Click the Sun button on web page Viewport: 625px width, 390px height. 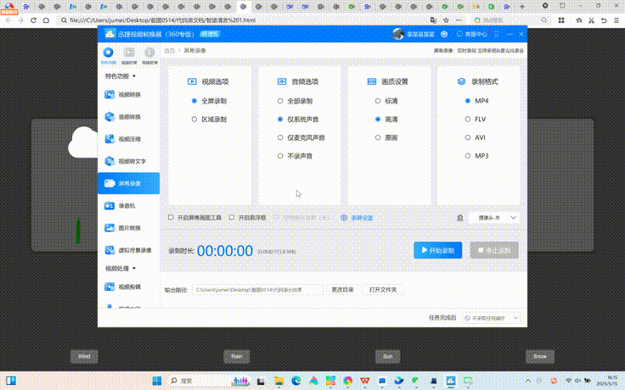pyautogui.click(x=388, y=357)
